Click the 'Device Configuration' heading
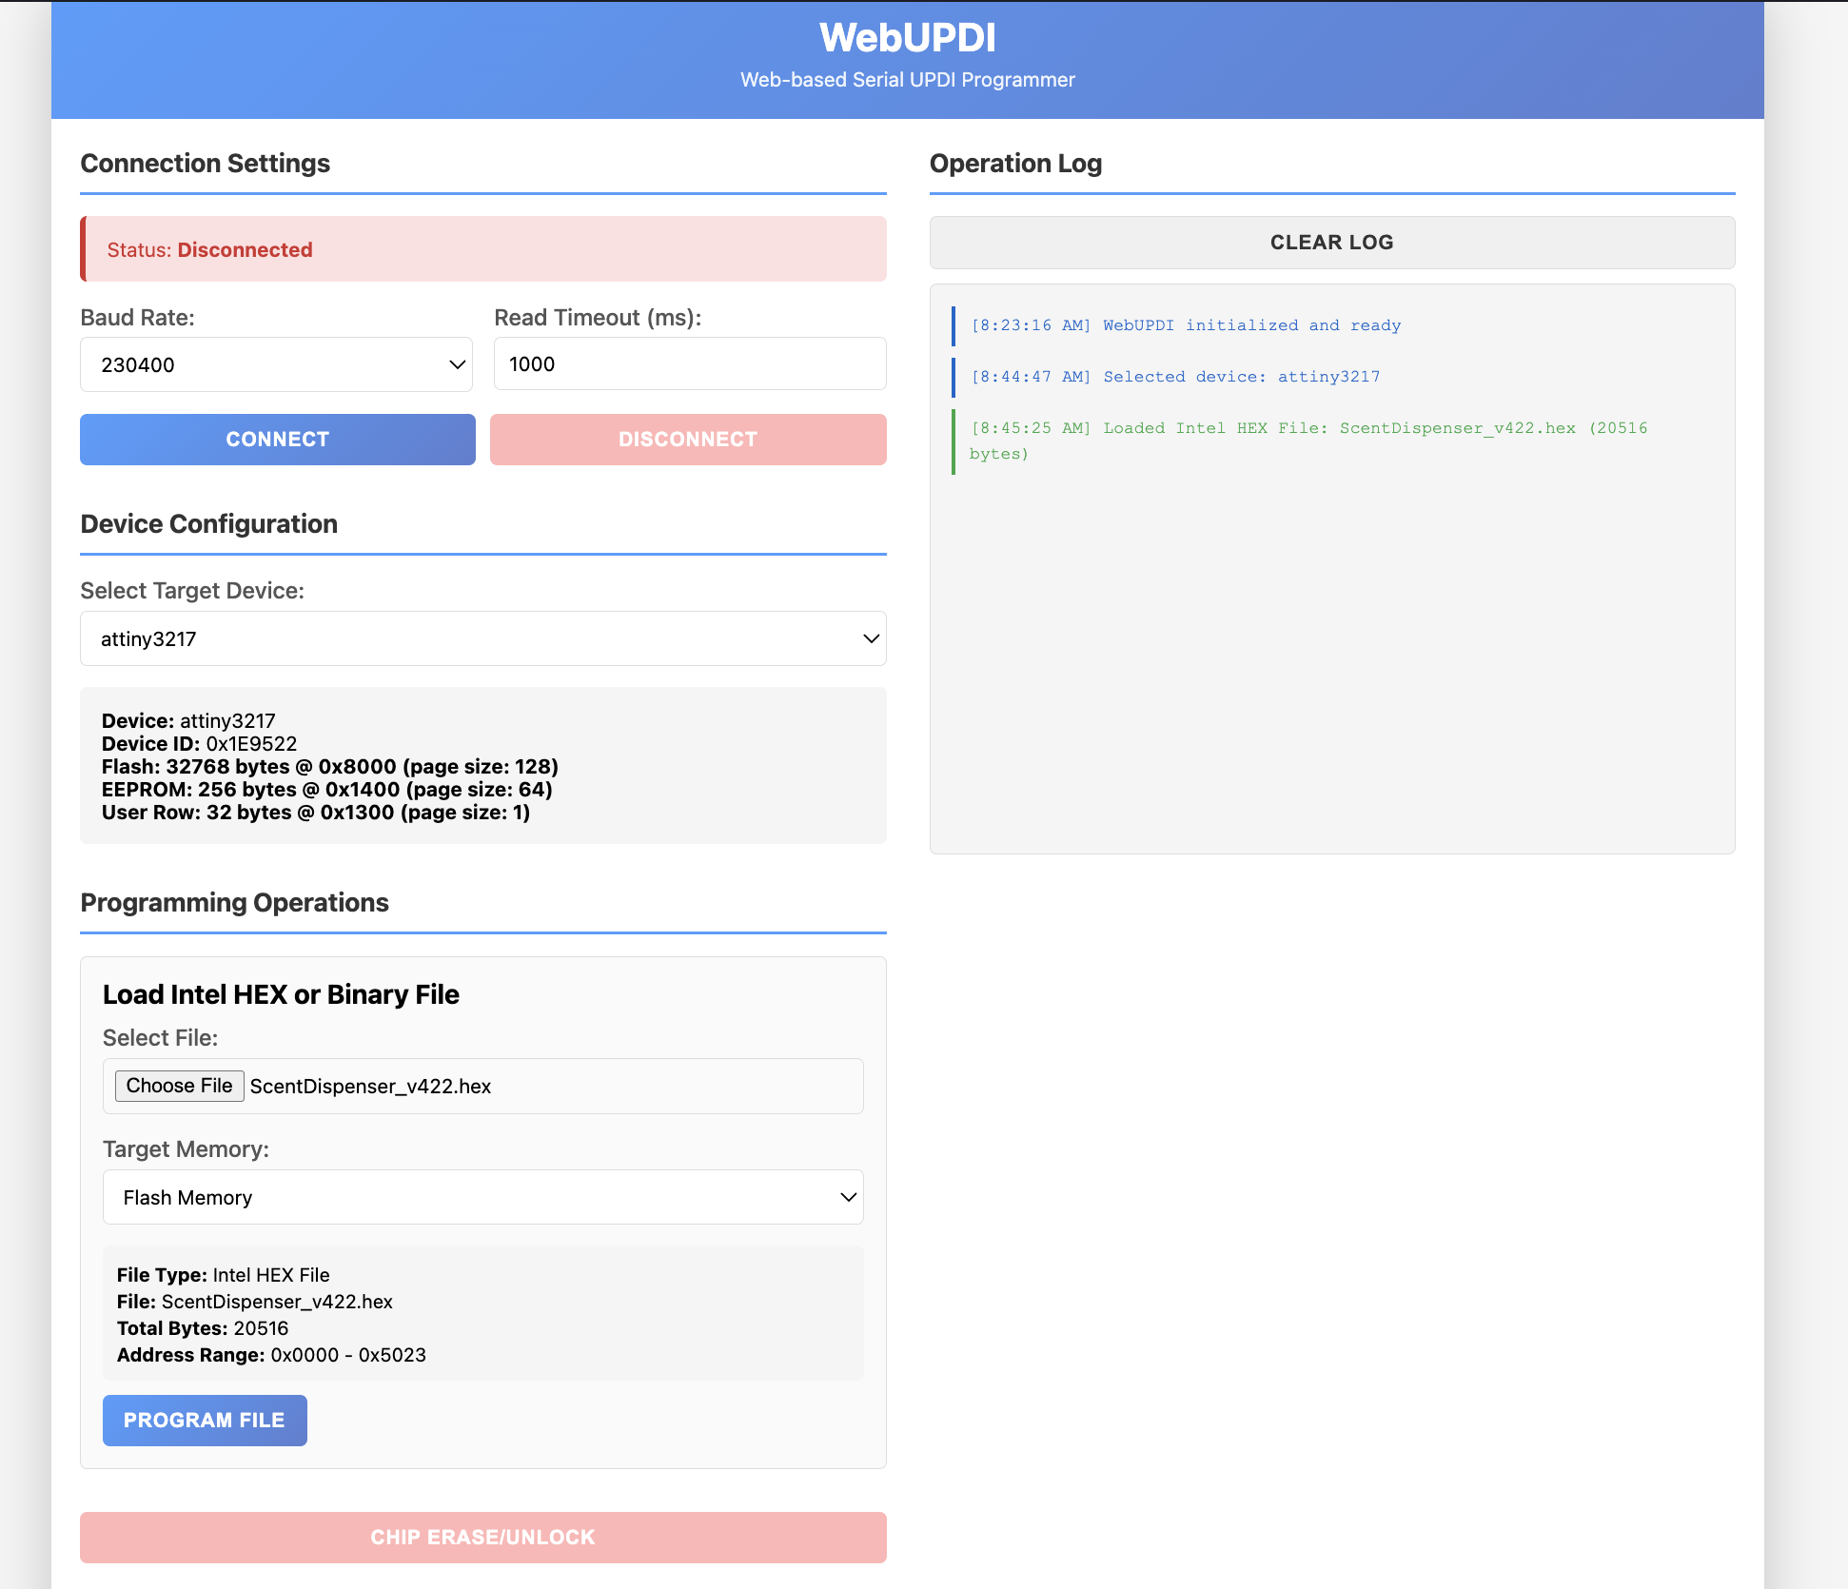The image size is (1848, 1589). click(209, 524)
